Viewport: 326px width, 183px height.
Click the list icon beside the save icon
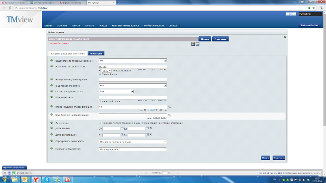click(198, 44)
